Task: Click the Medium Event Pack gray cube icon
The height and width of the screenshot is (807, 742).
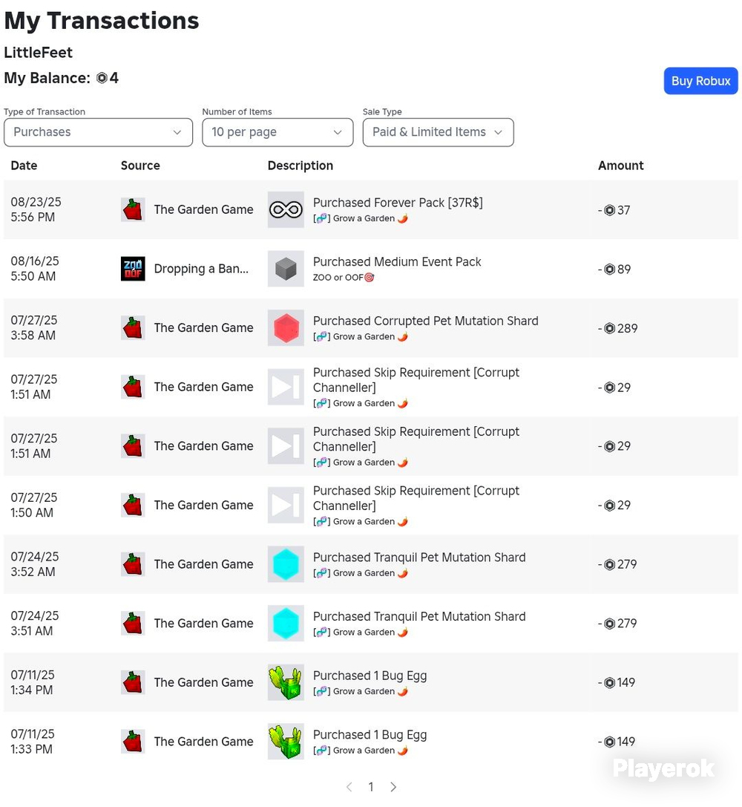Action: click(x=286, y=269)
